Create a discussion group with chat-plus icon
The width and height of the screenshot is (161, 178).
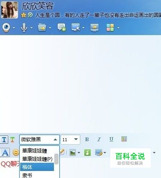(x=61, y=28)
